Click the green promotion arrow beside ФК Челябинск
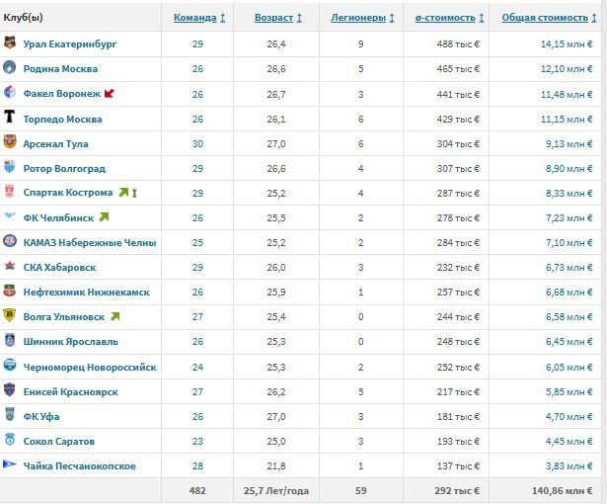The image size is (607, 504). click(104, 217)
